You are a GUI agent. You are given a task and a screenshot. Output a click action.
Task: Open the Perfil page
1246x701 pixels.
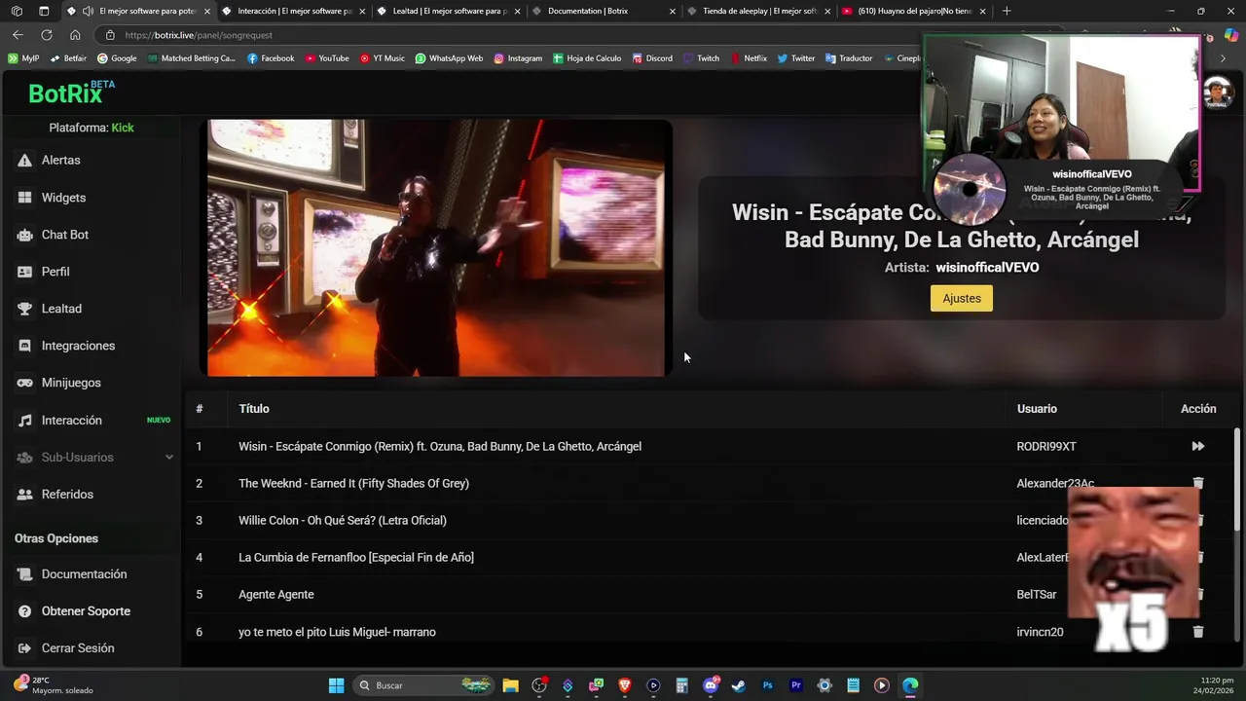pyautogui.click(x=55, y=272)
